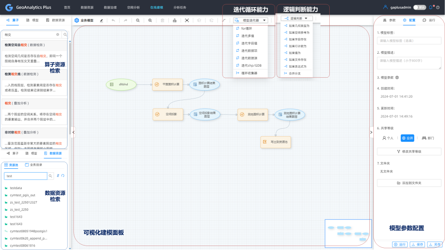Toggle the 默认 theme switch
445x250 pixels.
point(420,8)
